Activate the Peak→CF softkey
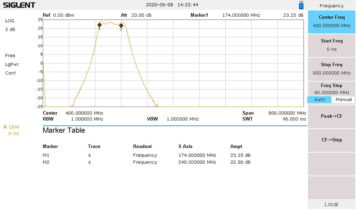 331,116
